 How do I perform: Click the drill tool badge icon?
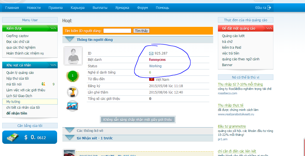point(73,92)
